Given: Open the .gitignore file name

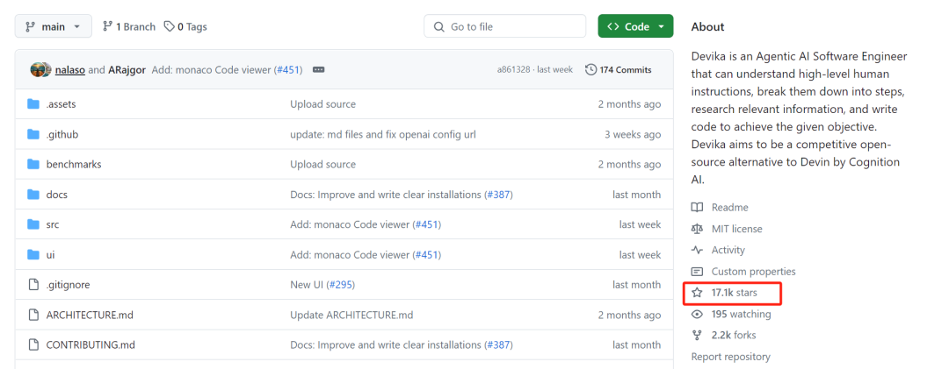Looking at the screenshot, I should tap(68, 285).
